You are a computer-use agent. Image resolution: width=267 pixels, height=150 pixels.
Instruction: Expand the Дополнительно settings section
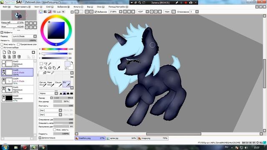coord(40,138)
